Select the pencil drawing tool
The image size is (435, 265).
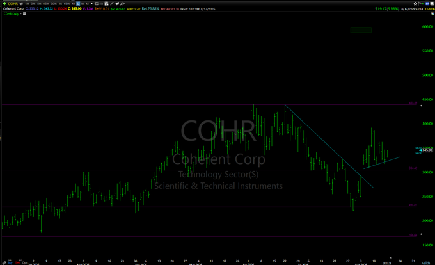click(112, 4)
